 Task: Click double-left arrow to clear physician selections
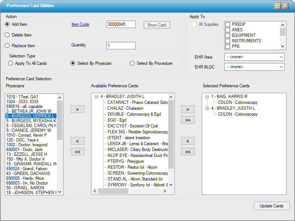click(77, 151)
